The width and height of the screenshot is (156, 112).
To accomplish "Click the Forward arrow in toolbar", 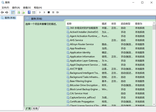I will tap(7, 12).
